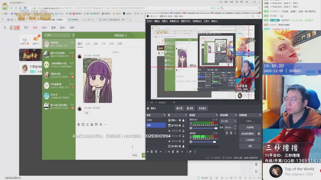Click emoji icon in chat input toolbar
This screenshot has width=321, height=180.
pos(79,124)
